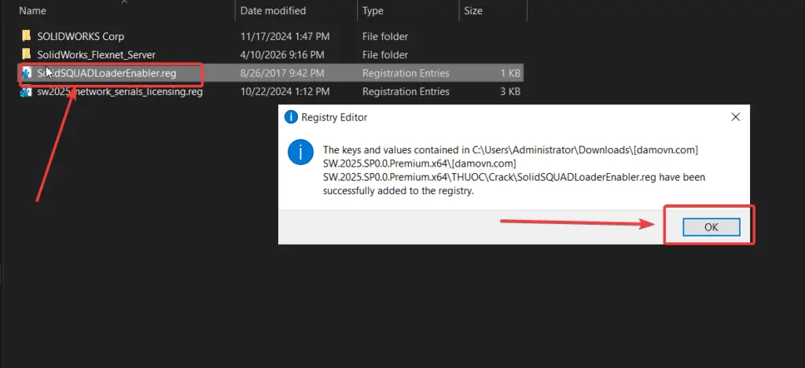Click OK in the Registry Editor dialog
The height and width of the screenshot is (368, 805).
[x=711, y=227]
